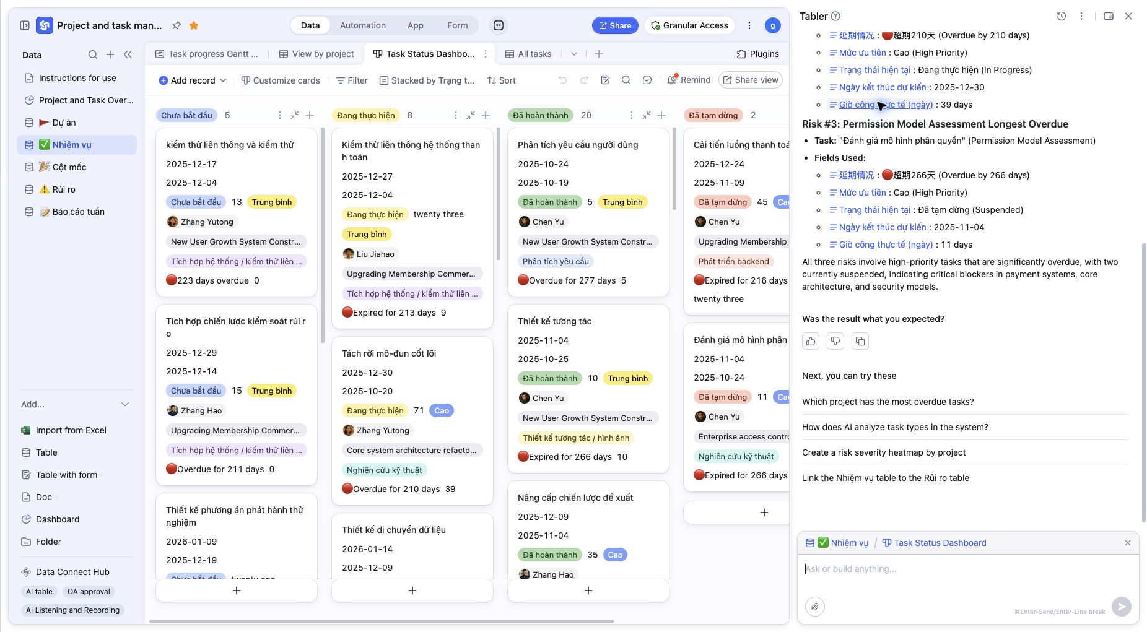Expand the Add... section chevron in sidebar

(x=125, y=404)
